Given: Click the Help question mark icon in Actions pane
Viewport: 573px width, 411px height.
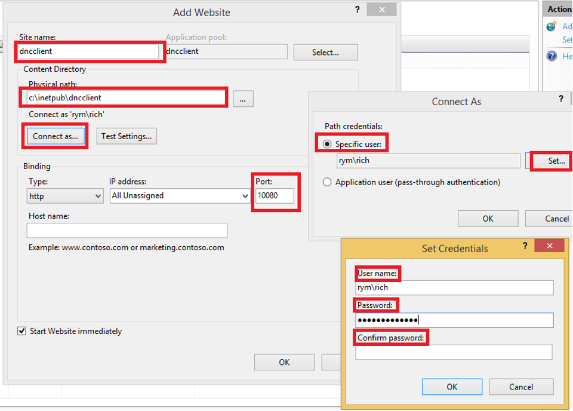Looking at the screenshot, I should [x=551, y=56].
